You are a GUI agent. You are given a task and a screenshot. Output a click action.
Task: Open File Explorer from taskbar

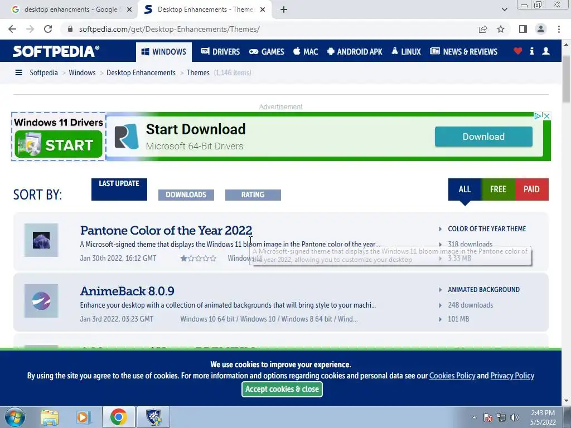50,417
